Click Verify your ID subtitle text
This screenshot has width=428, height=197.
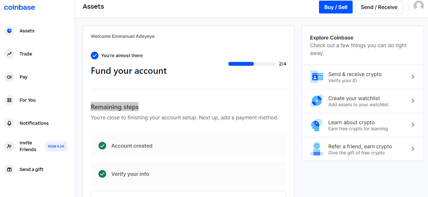[x=342, y=81]
